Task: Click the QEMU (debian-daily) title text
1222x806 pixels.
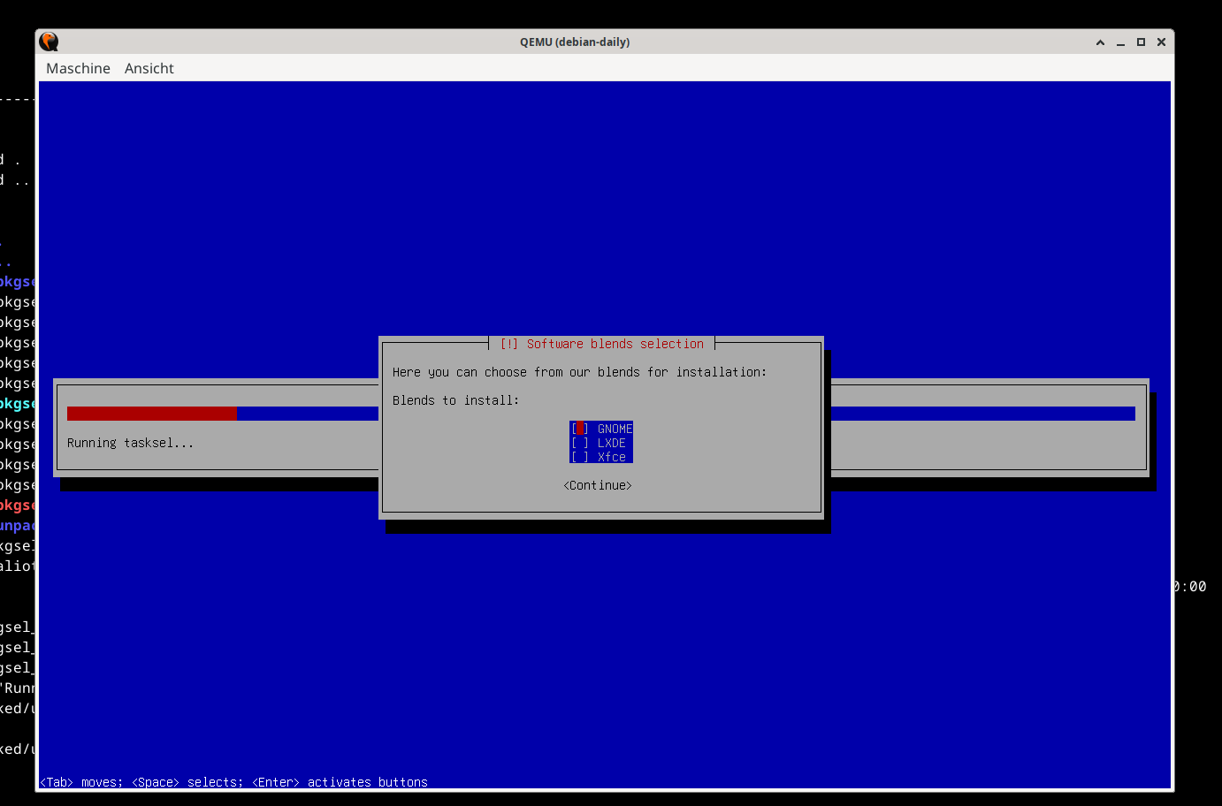Action: tap(575, 42)
